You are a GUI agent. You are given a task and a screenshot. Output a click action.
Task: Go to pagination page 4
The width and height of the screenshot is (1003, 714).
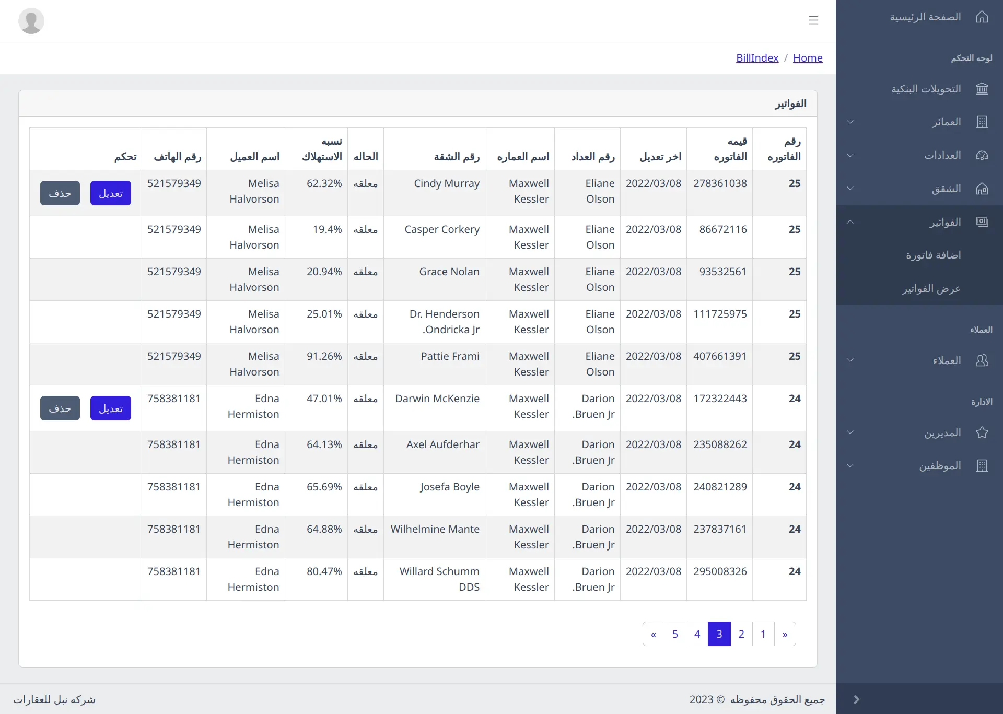[697, 634]
